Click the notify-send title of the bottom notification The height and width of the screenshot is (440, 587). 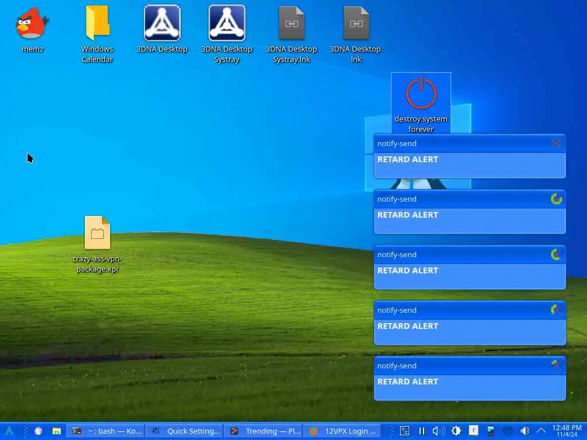[397, 366]
